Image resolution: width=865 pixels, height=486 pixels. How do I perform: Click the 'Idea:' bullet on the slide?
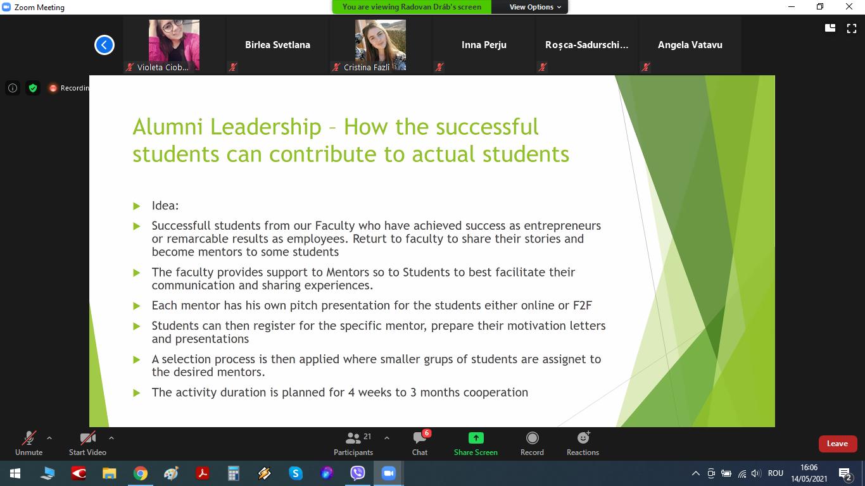coord(165,206)
